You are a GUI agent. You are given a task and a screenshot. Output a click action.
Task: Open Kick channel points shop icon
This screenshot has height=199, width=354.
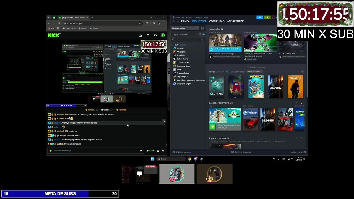coord(158,151)
